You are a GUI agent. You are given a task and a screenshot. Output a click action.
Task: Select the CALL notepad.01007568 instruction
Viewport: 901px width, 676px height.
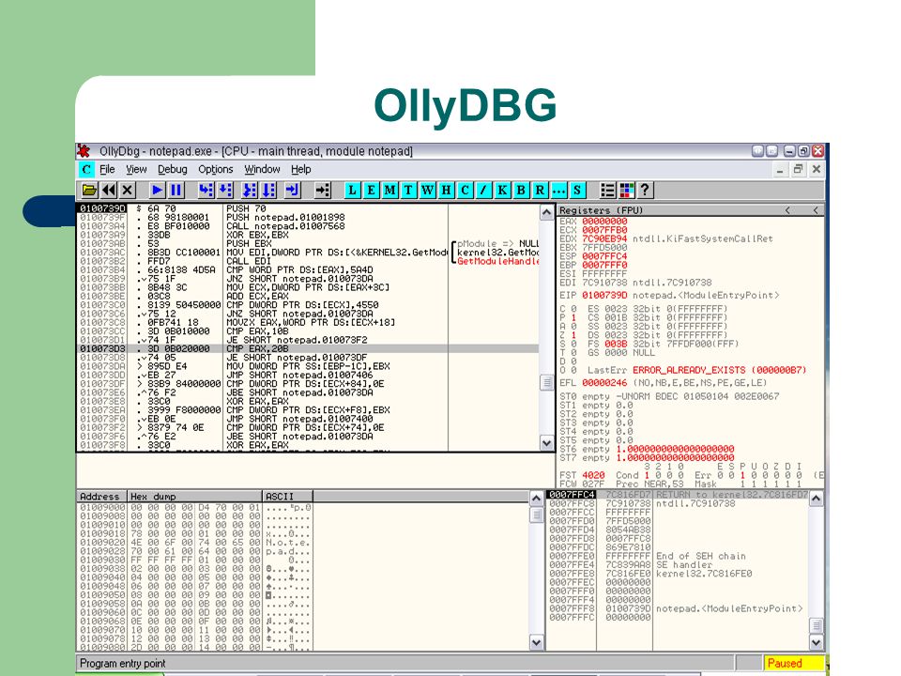(x=308, y=226)
